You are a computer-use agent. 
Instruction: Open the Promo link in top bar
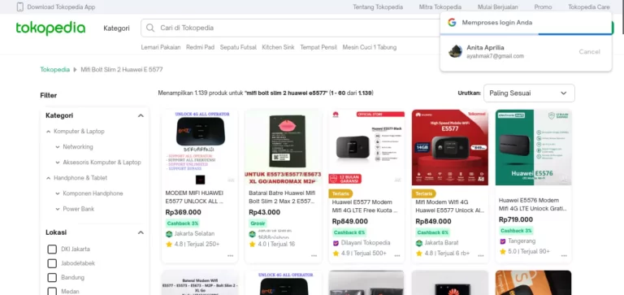[543, 7]
